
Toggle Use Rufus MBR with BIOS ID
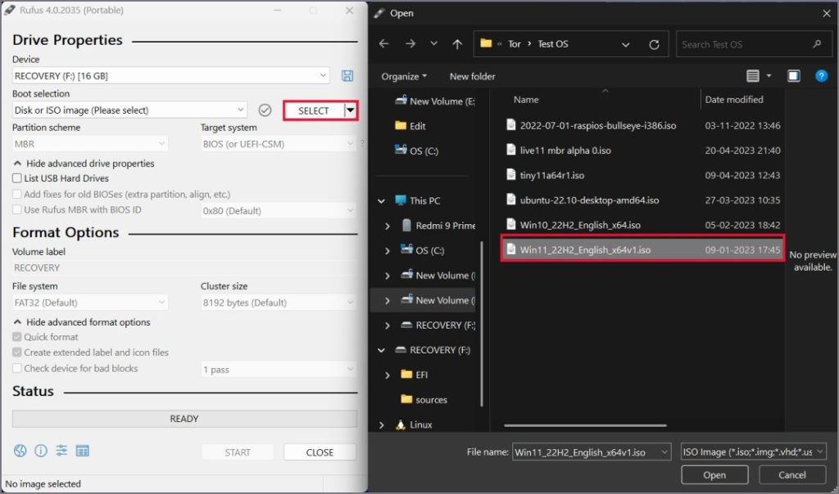pyautogui.click(x=17, y=209)
